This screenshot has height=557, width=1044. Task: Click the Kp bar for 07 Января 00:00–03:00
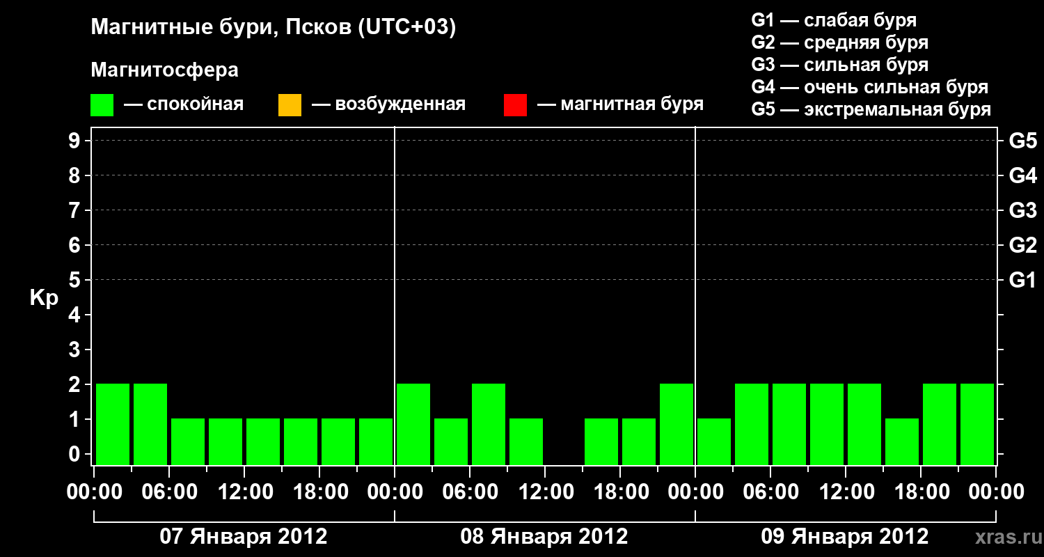point(113,424)
